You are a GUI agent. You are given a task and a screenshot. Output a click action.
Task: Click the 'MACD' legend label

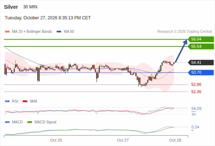click(17, 122)
